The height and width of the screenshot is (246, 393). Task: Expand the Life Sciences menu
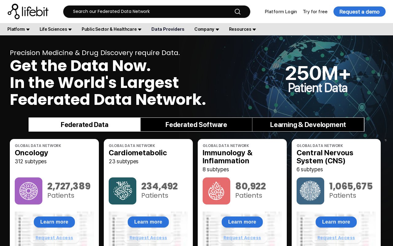[x=56, y=29]
